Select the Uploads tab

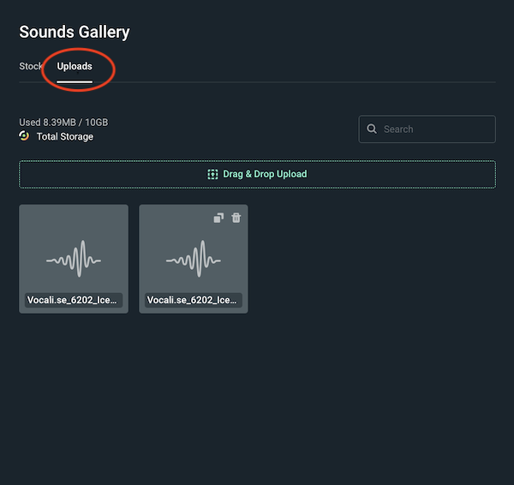pyautogui.click(x=75, y=67)
